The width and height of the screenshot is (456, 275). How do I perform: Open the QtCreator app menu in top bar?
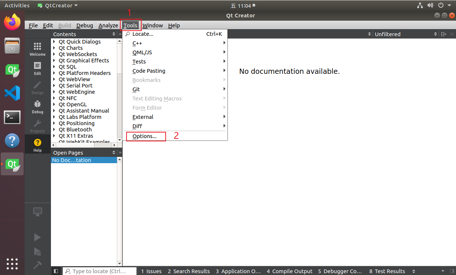(x=58, y=5)
